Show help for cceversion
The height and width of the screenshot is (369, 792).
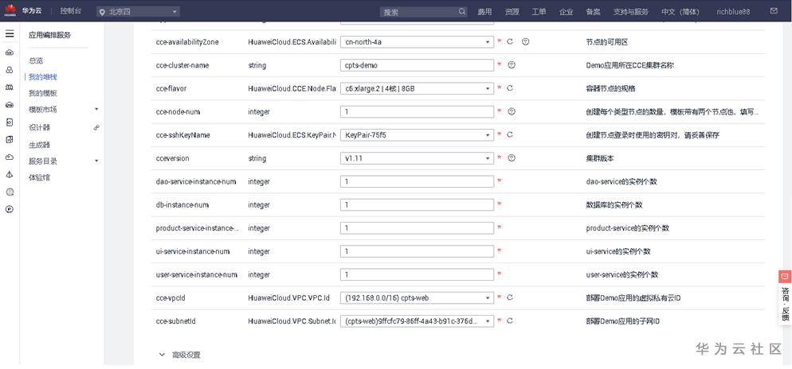pyautogui.click(x=512, y=157)
